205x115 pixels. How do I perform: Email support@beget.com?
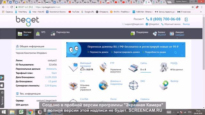tap(133, 24)
